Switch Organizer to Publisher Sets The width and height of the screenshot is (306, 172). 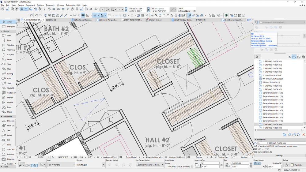click(x=304, y=57)
